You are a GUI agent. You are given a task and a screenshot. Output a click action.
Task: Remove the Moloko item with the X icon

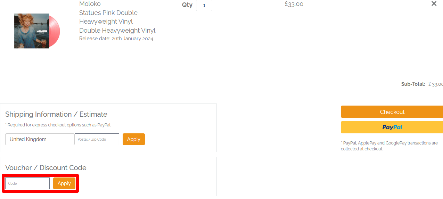(434, 4)
